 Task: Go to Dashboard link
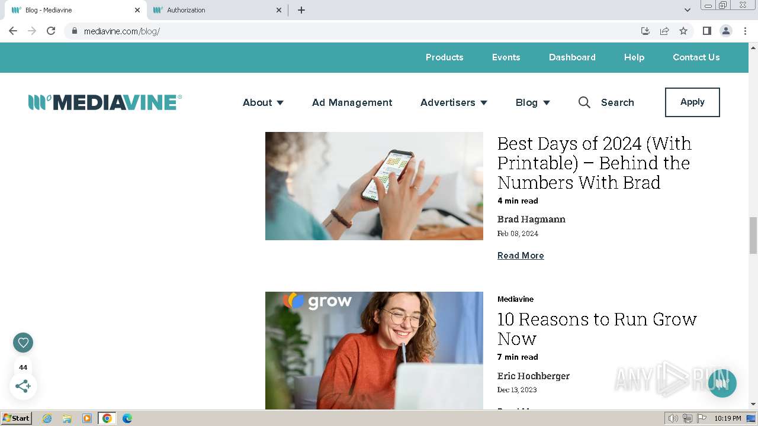572,57
